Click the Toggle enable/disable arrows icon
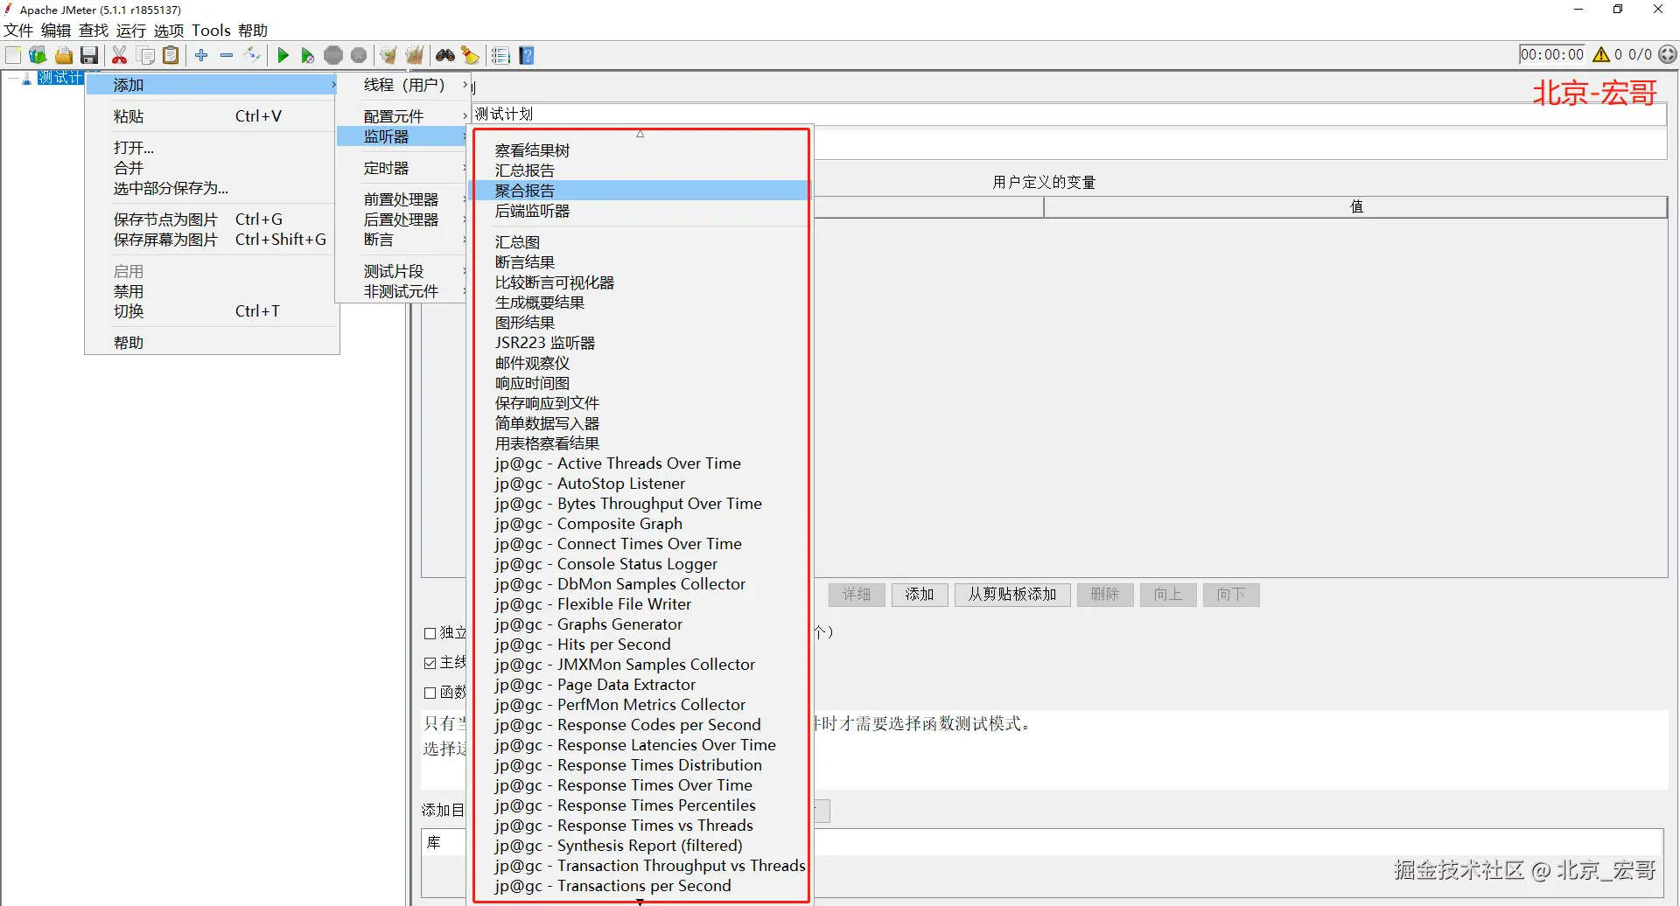 (x=252, y=55)
